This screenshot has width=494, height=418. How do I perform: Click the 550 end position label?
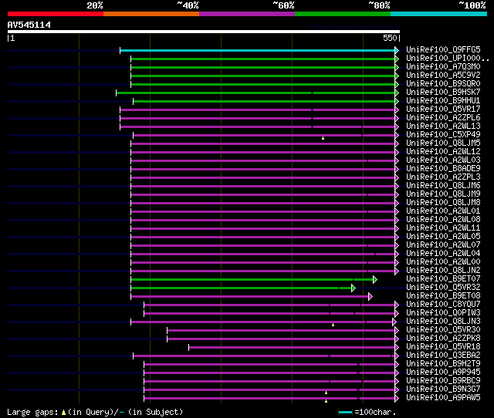[390, 38]
